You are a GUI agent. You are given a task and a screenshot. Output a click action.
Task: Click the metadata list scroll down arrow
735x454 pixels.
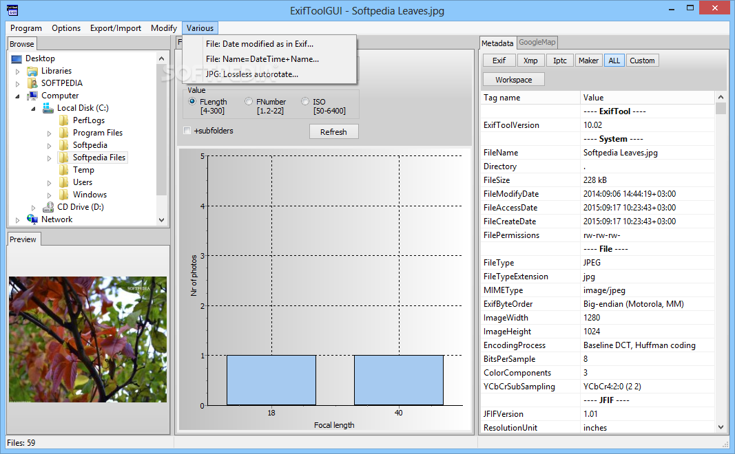(721, 427)
